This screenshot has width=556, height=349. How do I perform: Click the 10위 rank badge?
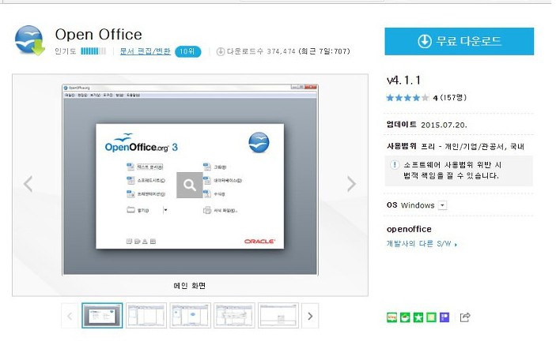tap(188, 51)
